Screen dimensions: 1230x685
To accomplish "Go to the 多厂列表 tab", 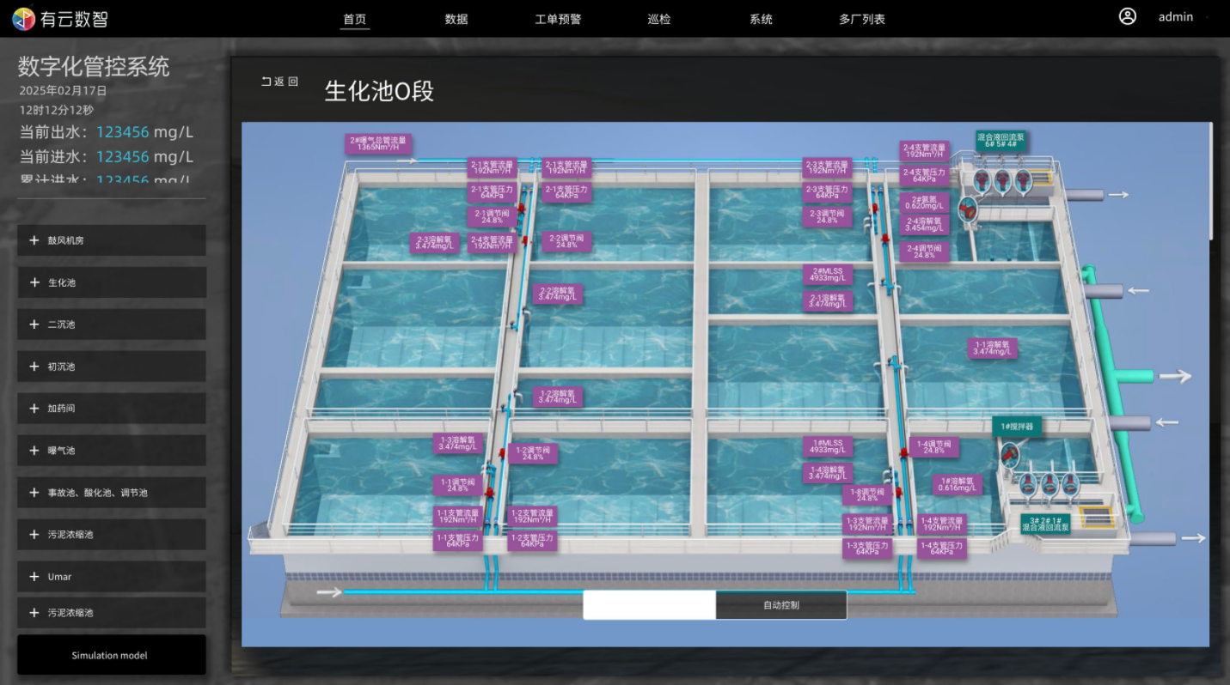I will tap(861, 19).
